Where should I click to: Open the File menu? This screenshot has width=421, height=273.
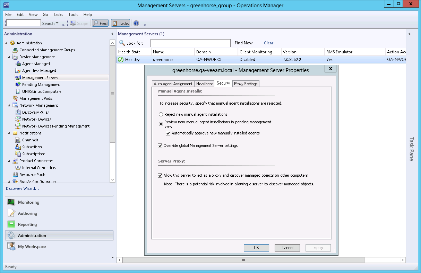[x=8, y=15]
